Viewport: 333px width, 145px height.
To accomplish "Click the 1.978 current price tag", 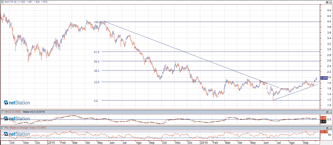I will pos(324,78).
